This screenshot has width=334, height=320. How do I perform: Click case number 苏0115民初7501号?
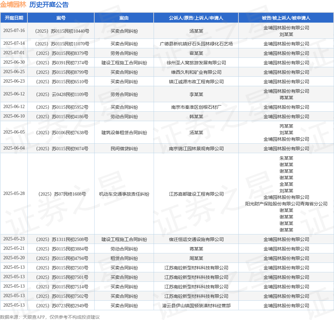[62, 277]
